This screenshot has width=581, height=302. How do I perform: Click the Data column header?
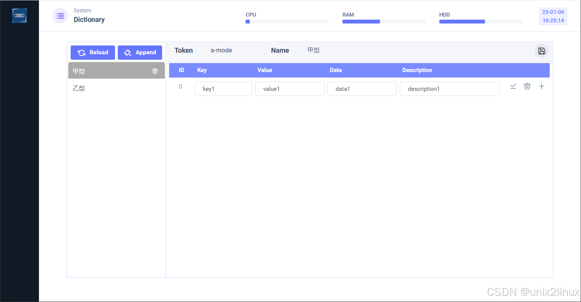pos(336,70)
